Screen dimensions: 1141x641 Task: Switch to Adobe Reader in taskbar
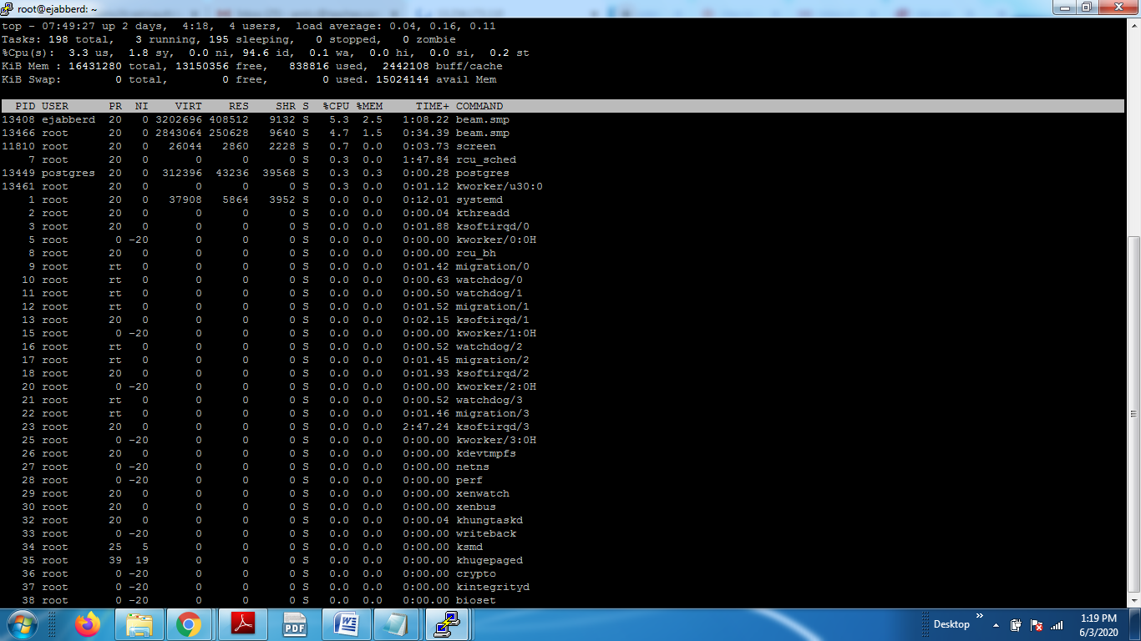click(242, 624)
